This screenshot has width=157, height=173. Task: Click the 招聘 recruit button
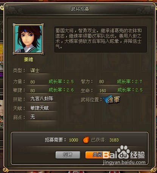68,155
